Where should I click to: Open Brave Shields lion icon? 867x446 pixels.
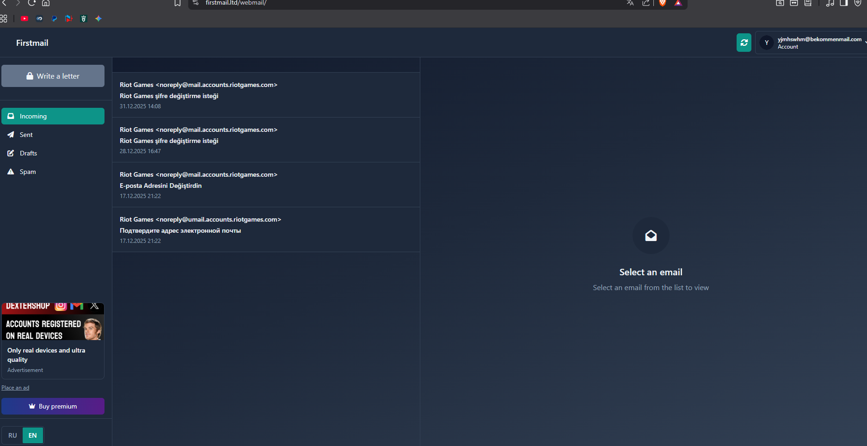[x=663, y=3]
